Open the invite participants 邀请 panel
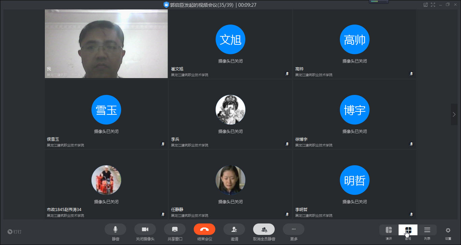Viewport: 461px width, 245px height. (x=234, y=232)
